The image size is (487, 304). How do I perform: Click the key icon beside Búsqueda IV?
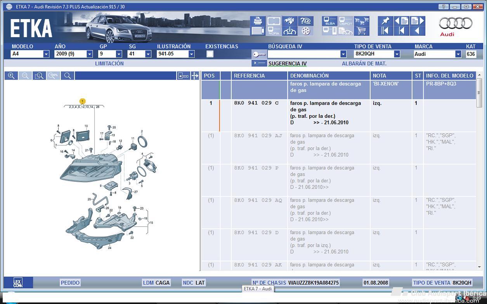(x=259, y=54)
